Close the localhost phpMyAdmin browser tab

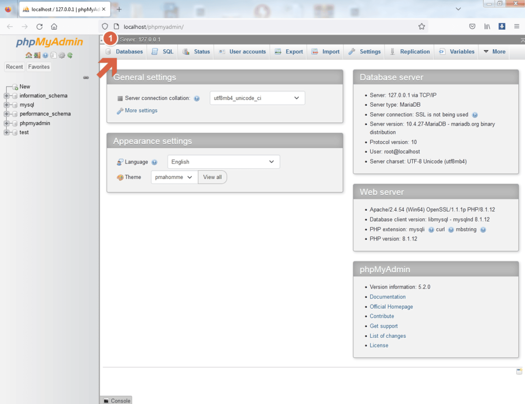click(x=104, y=9)
